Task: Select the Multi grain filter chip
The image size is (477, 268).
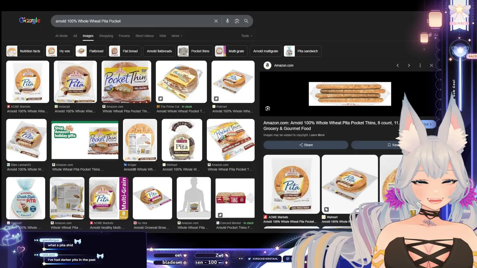Action: click(x=231, y=51)
